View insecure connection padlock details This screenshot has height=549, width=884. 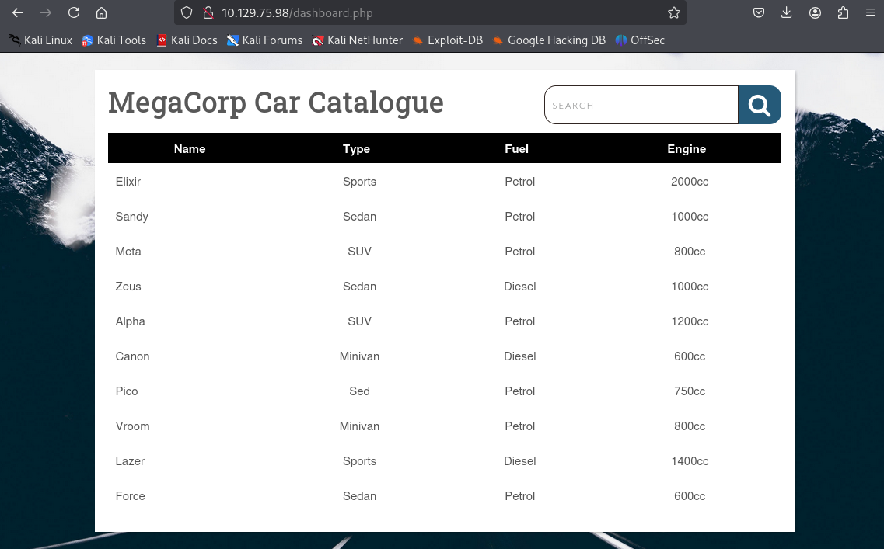click(x=208, y=12)
